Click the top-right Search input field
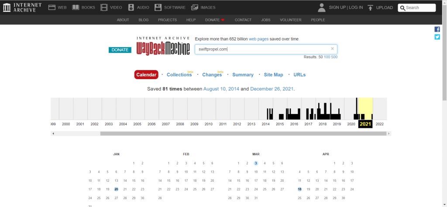 point(419,7)
